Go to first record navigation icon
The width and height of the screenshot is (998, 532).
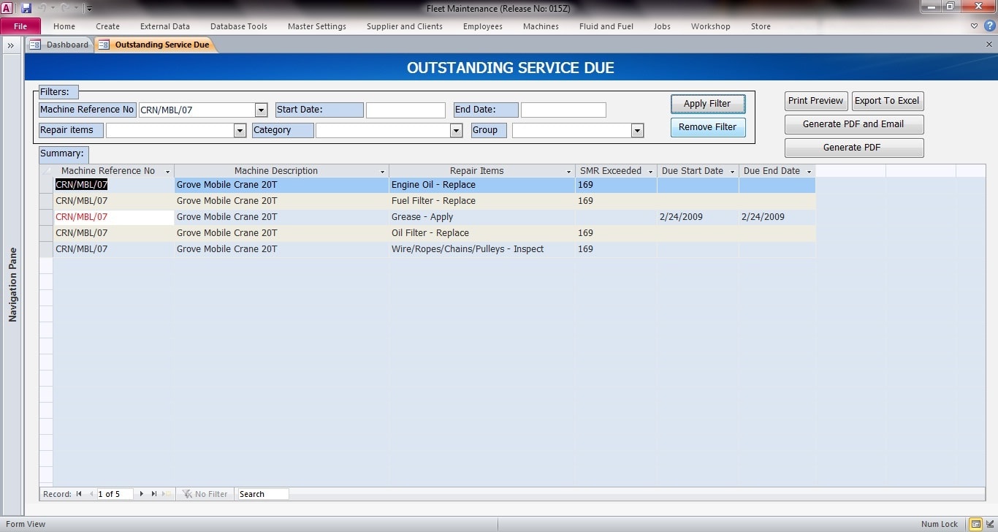(x=79, y=494)
